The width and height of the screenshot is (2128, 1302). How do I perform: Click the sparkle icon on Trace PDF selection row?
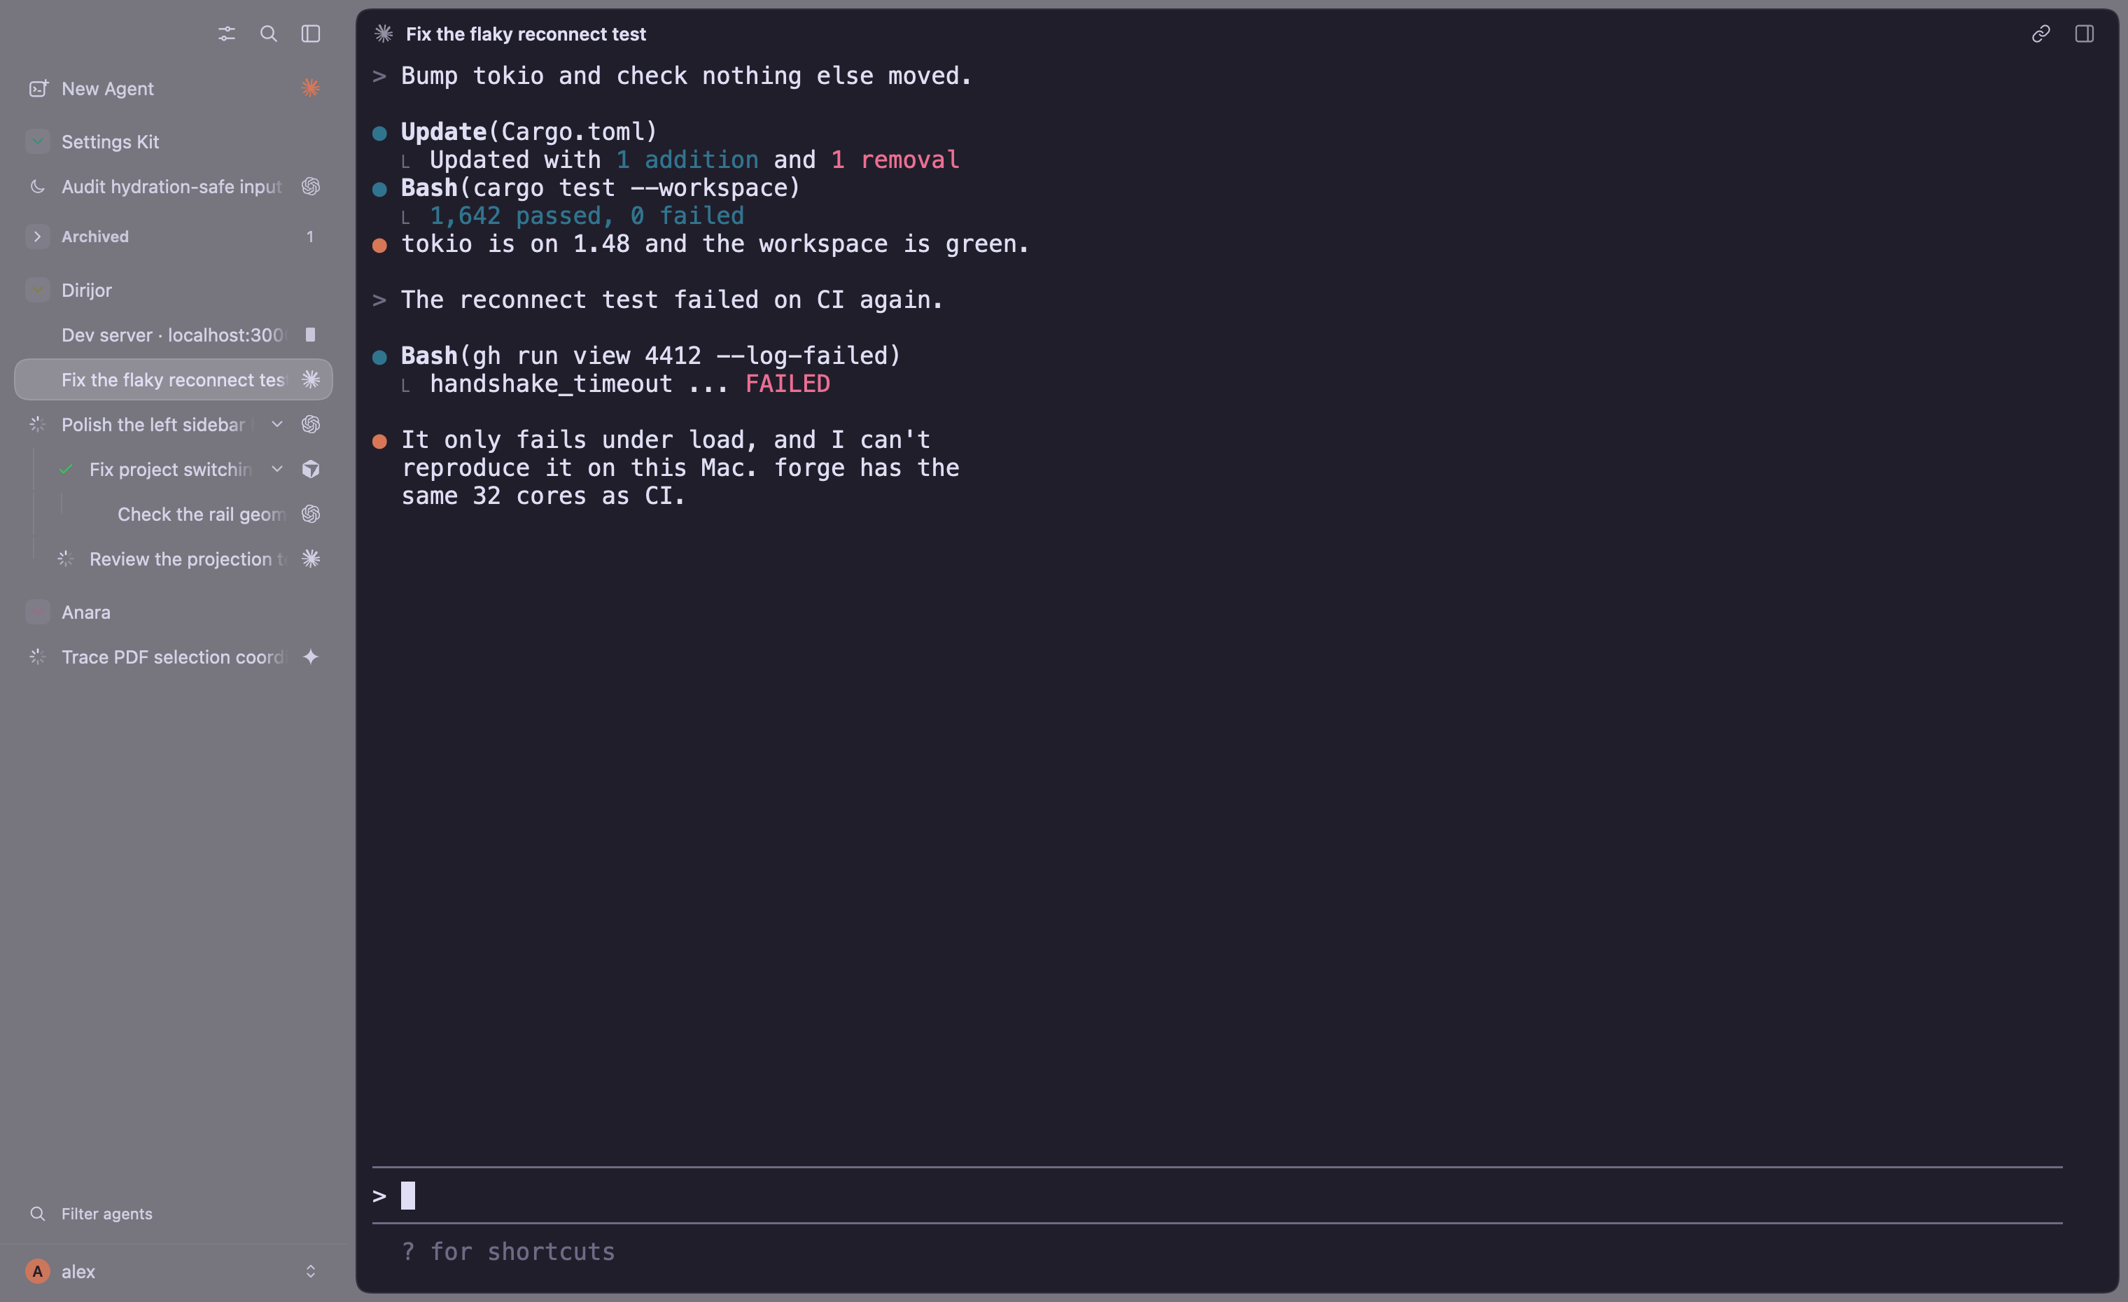point(311,657)
